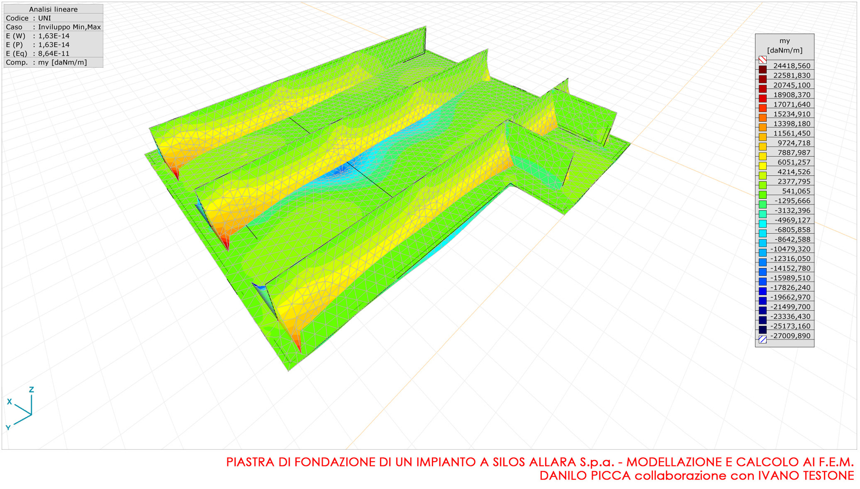
Task: Select navy swatch between -25173,160 and -27009,890
Action: pos(763,330)
